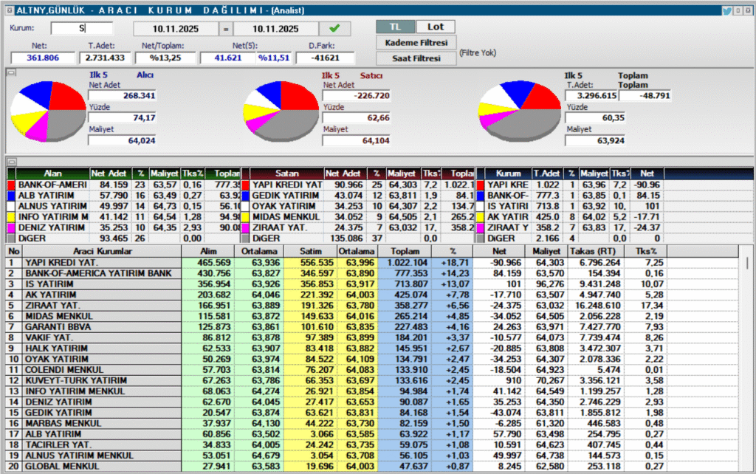Sort by Satan column header
This screenshot has width=756, height=474.
coord(287,174)
